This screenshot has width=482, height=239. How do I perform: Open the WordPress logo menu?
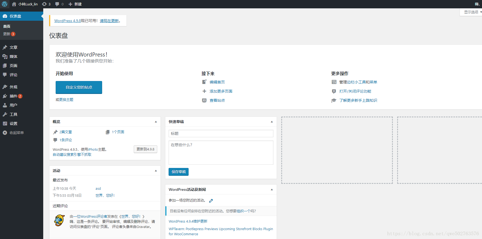pos(5,4)
